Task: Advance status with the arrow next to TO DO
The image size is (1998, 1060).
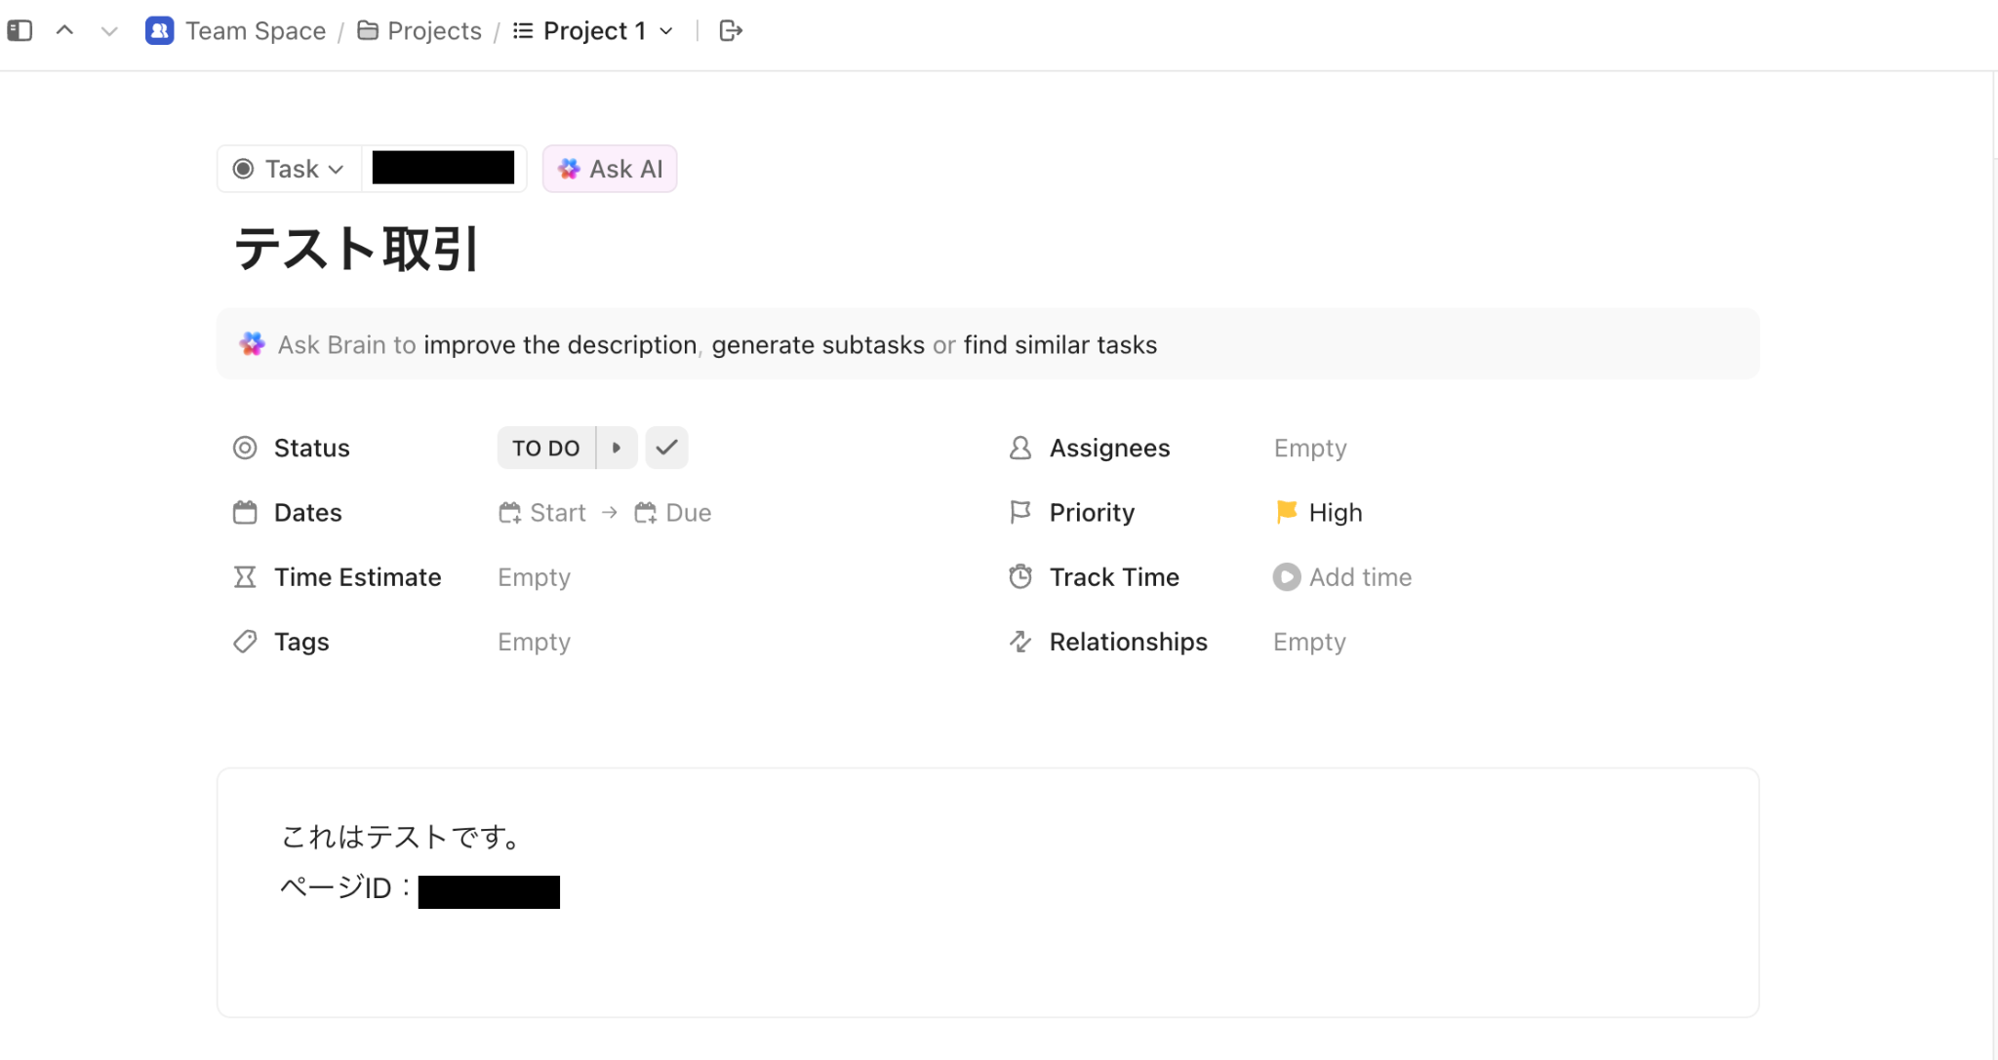Action: [617, 448]
